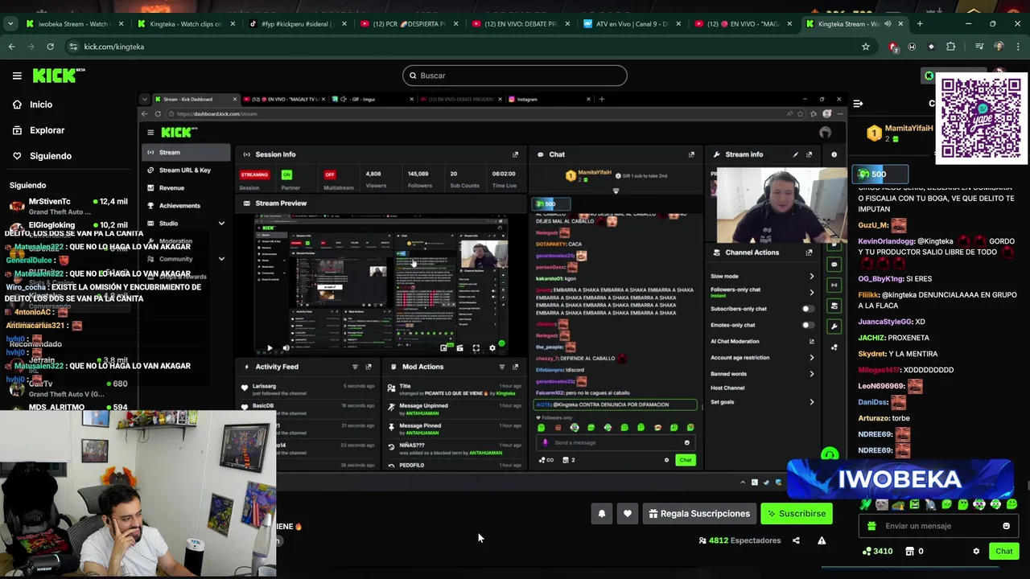Expand the Community section chevron
The image size is (1030, 579).
tap(221, 259)
